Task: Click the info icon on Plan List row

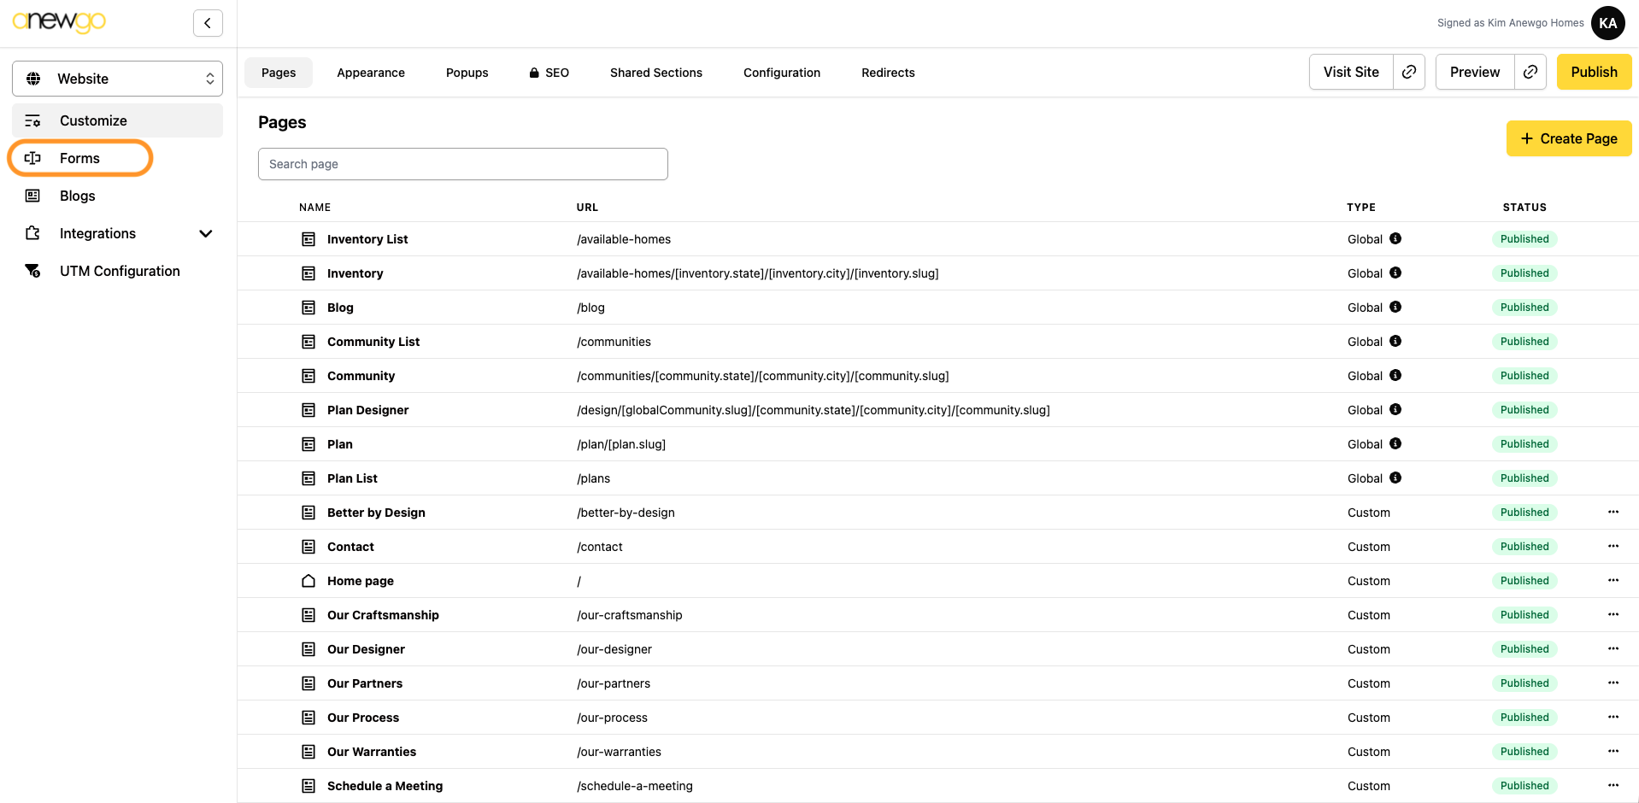Action: [1395, 478]
